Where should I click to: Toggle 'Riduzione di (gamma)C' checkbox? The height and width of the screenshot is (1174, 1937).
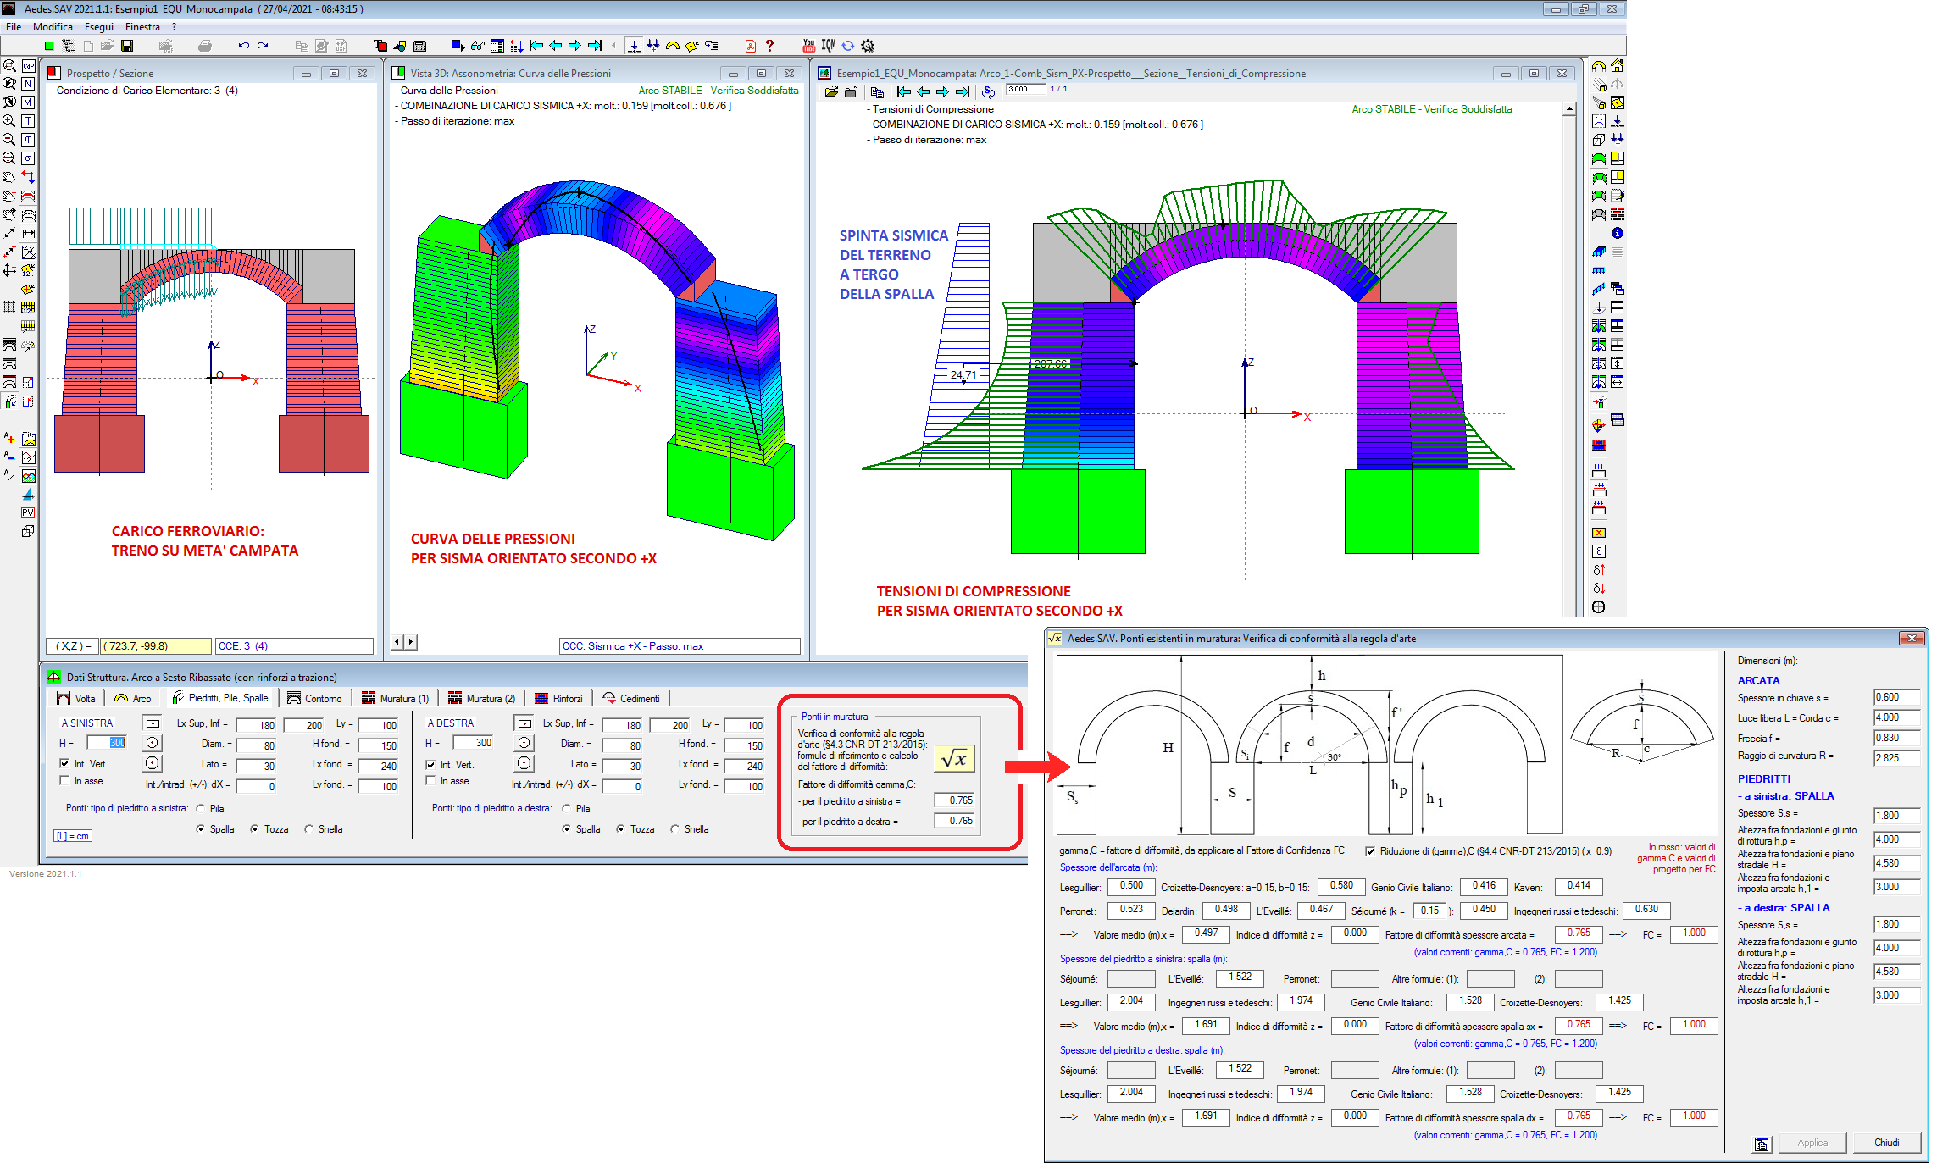(1370, 851)
